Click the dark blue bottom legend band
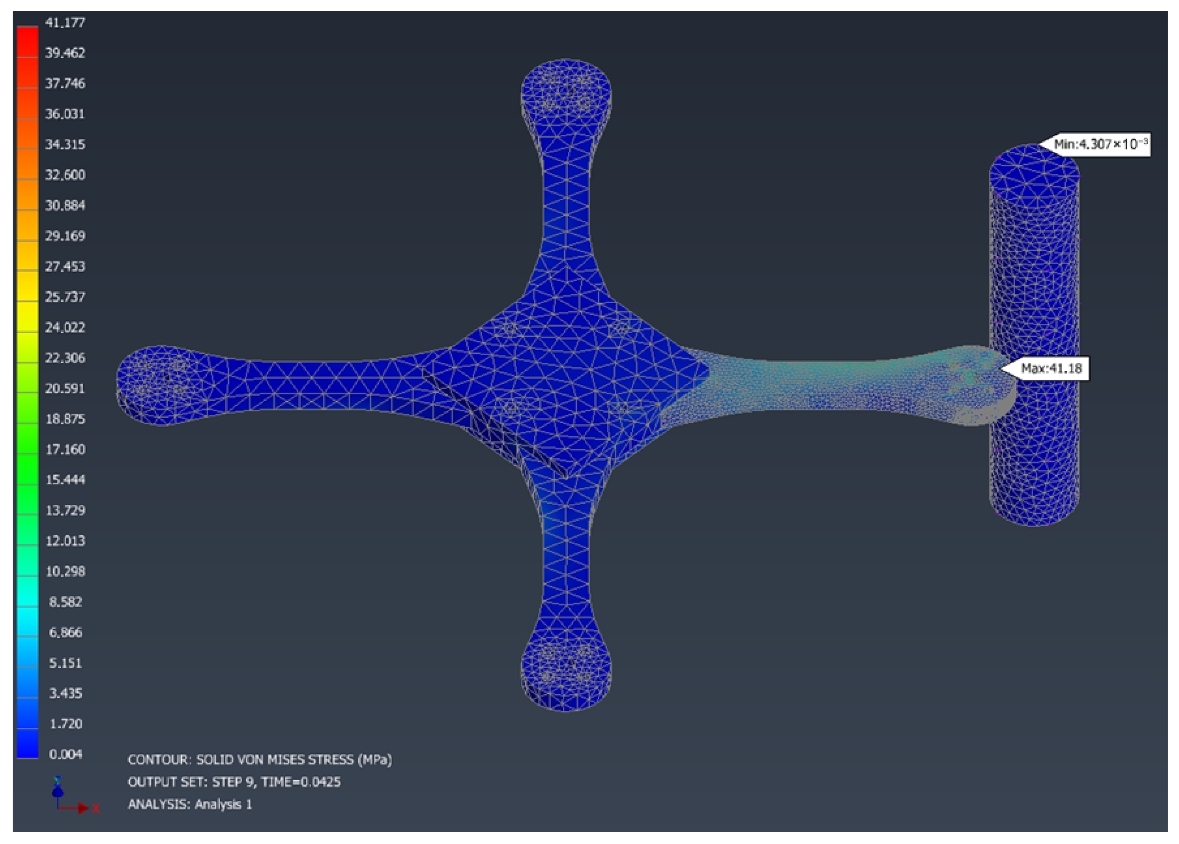The width and height of the screenshot is (1179, 844). 27,743
